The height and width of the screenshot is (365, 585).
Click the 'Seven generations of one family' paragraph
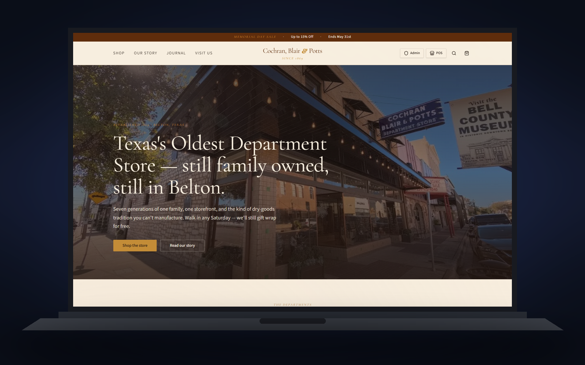(x=195, y=218)
